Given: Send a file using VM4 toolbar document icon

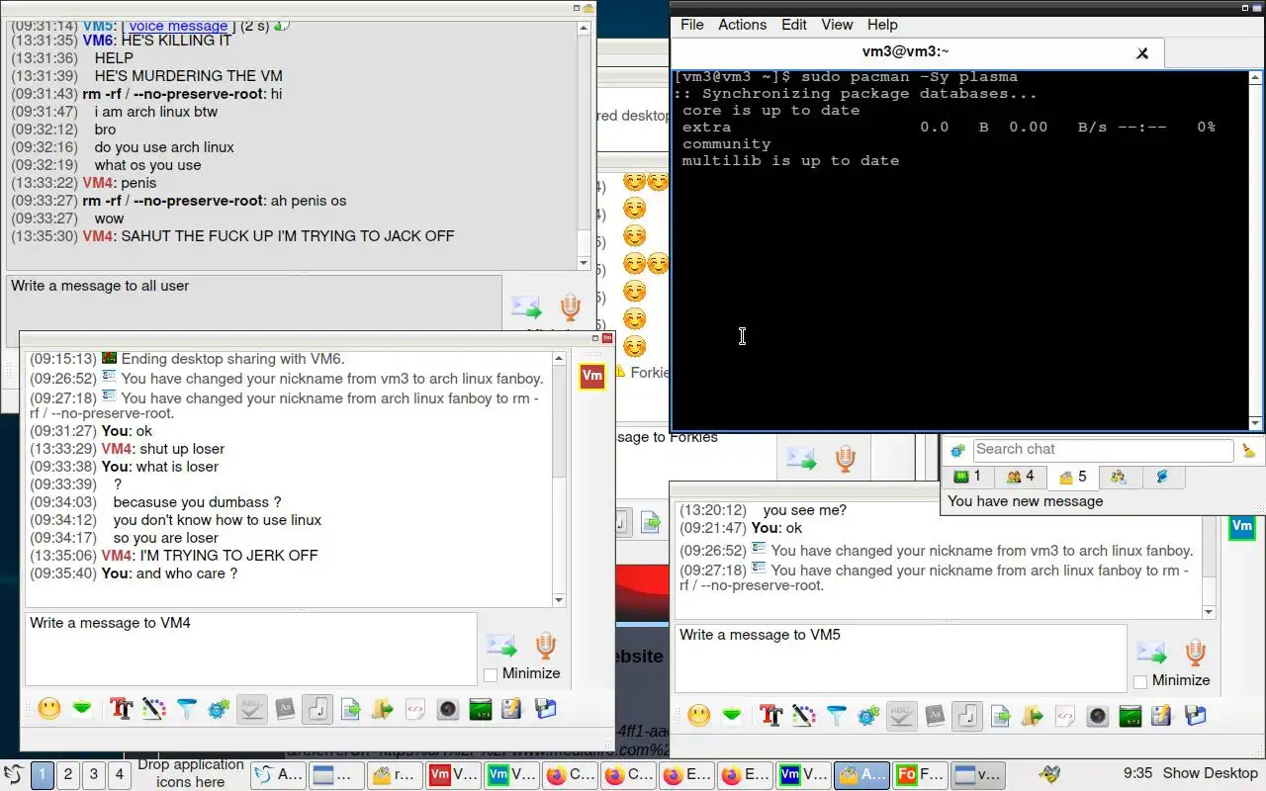Looking at the screenshot, I should 350,709.
